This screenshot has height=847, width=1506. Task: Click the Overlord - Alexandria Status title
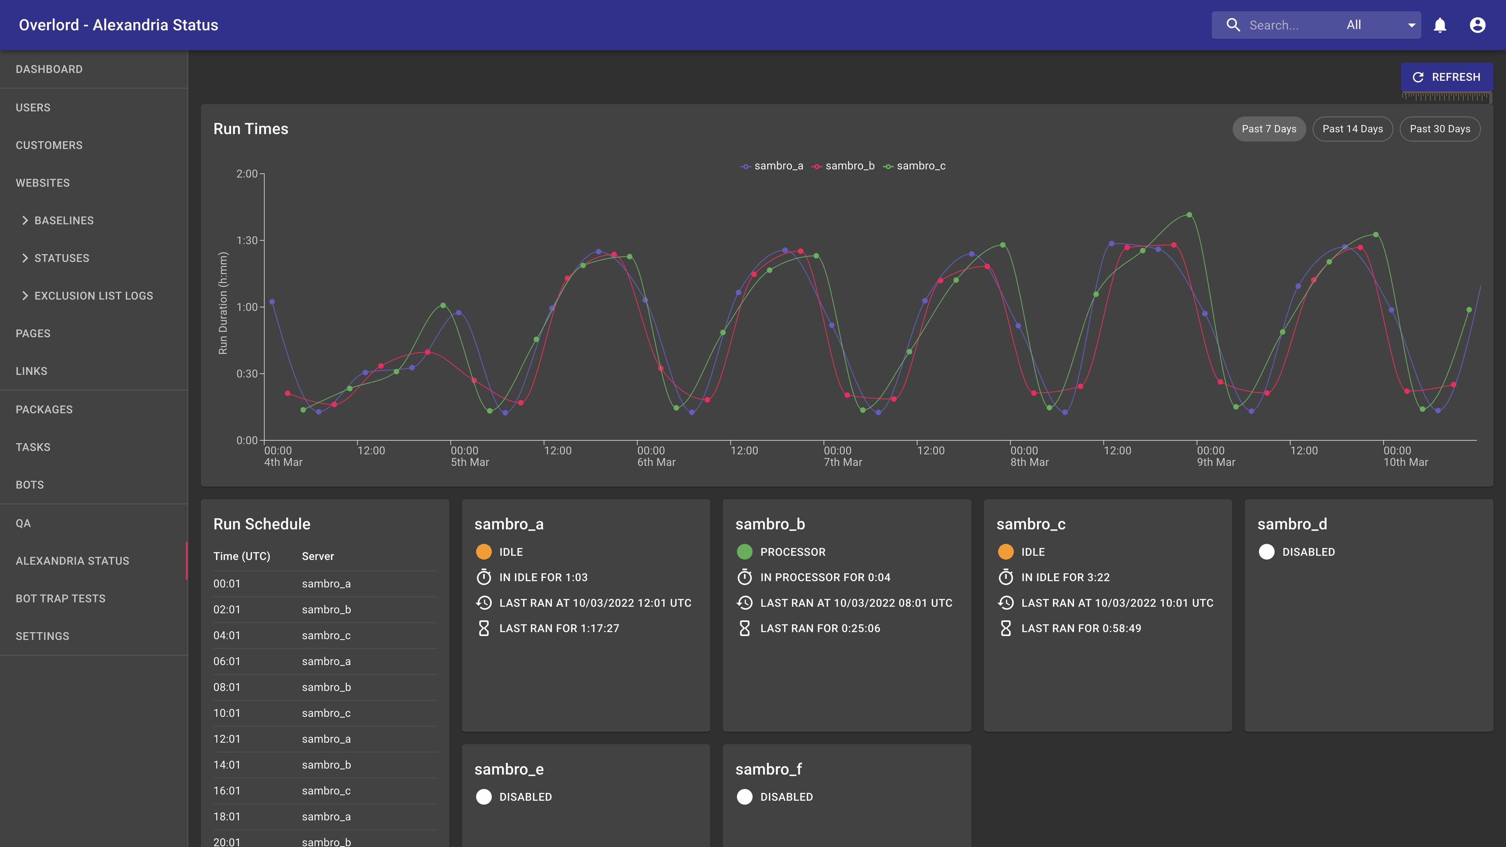(x=119, y=25)
